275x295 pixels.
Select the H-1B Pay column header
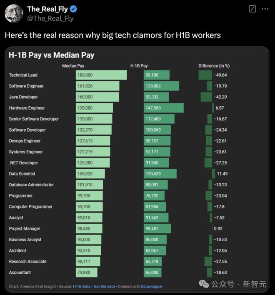click(x=139, y=66)
